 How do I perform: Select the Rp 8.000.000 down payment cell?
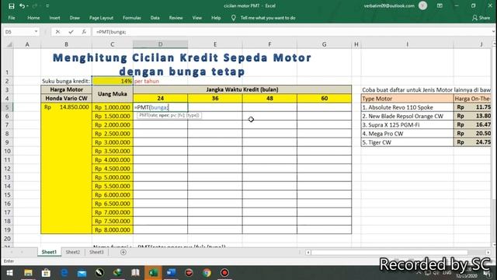coord(113,230)
